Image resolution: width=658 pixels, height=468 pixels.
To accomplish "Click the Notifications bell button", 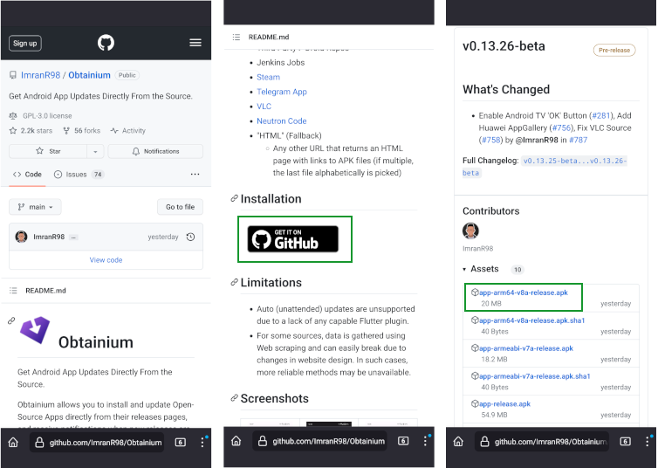I will 155,151.
